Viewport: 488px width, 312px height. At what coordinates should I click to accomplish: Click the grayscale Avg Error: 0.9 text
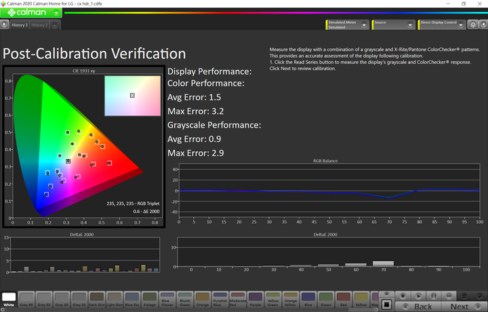click(x=195, y=139)
